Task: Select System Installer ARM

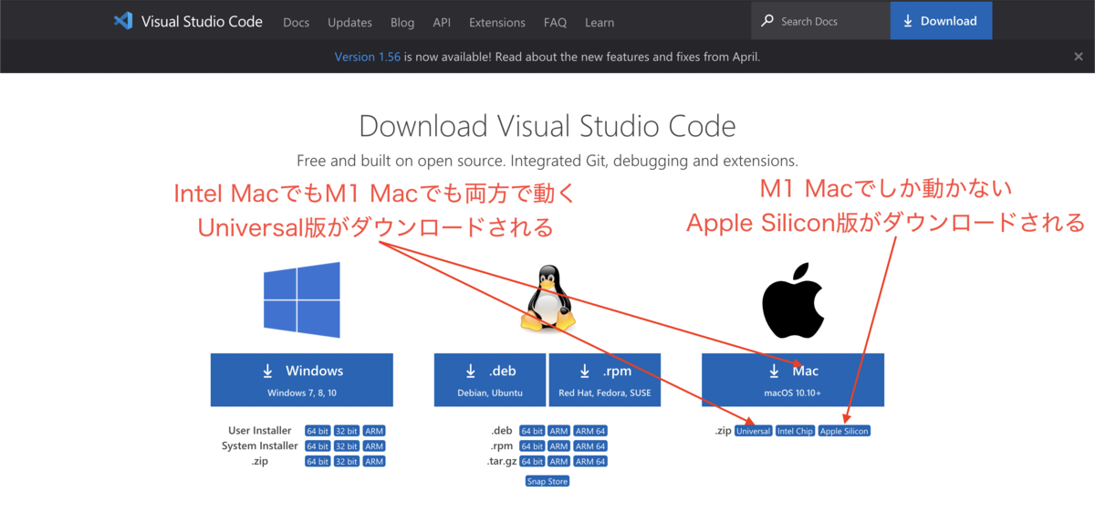Action: click(374, 446)
